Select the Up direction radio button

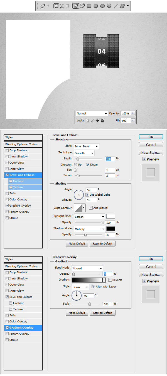(x=75, y=165)
